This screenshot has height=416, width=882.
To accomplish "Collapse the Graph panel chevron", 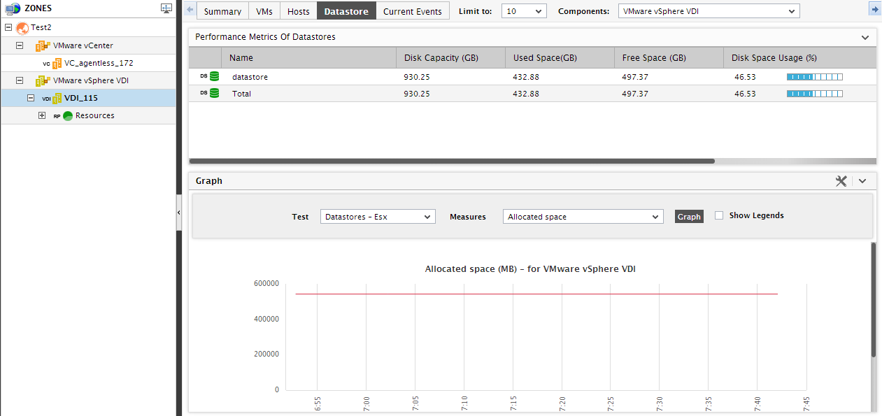I will (862, 181).
